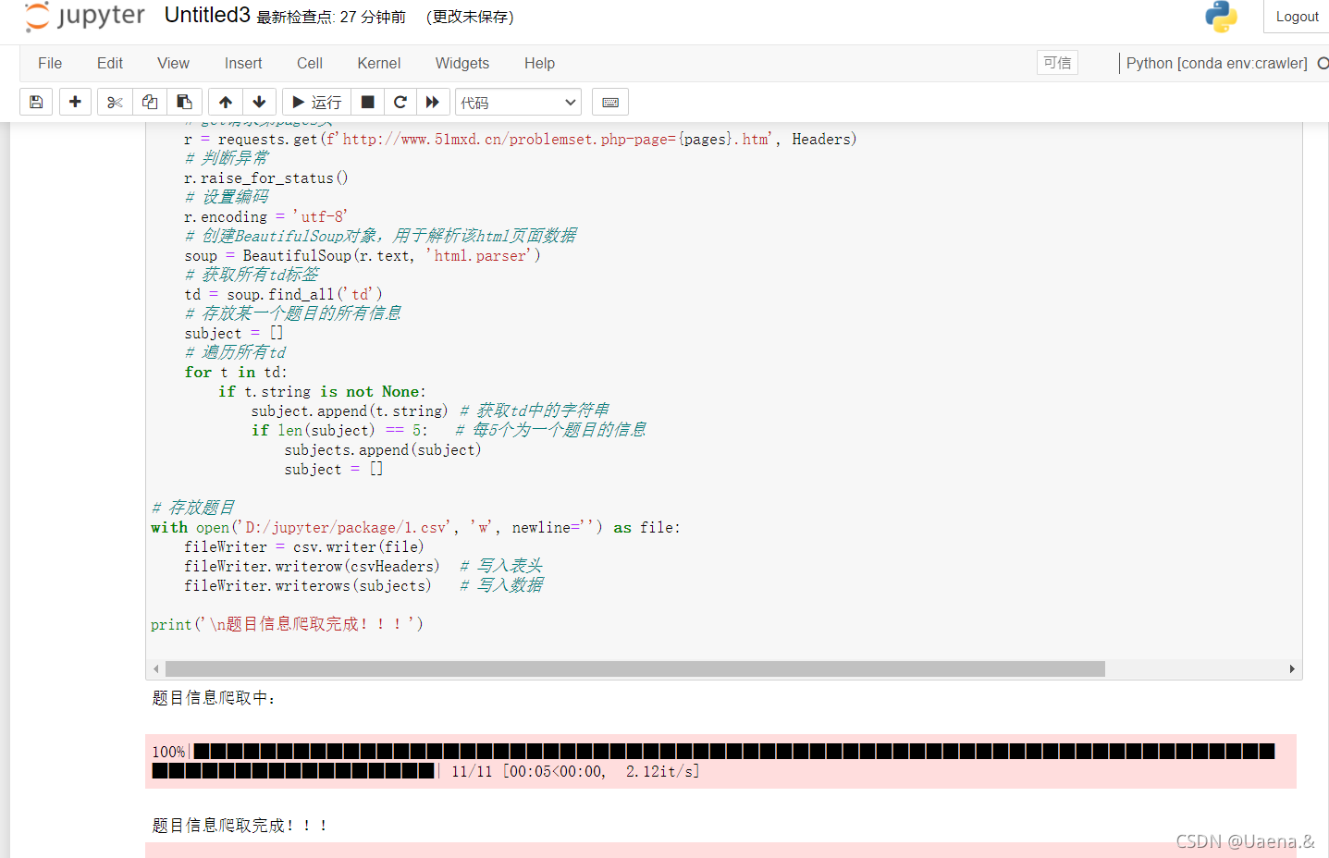This screenshot has height=858, width=1329.
Task: Click the Jupyter logo
Action: coord(84,17)
